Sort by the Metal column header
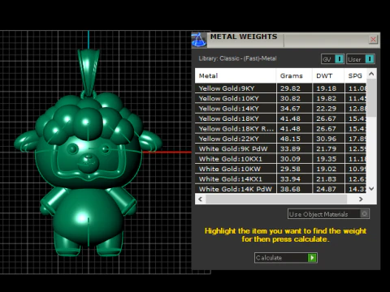 click(236, 75)
